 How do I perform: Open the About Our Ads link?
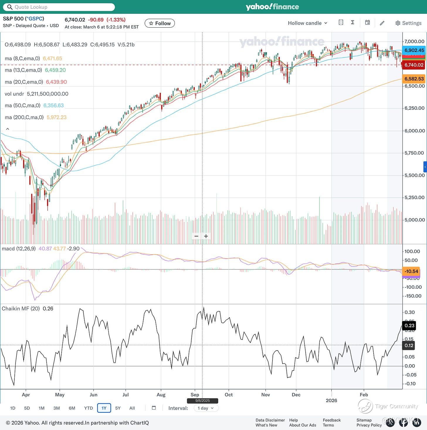pos(303,425)
